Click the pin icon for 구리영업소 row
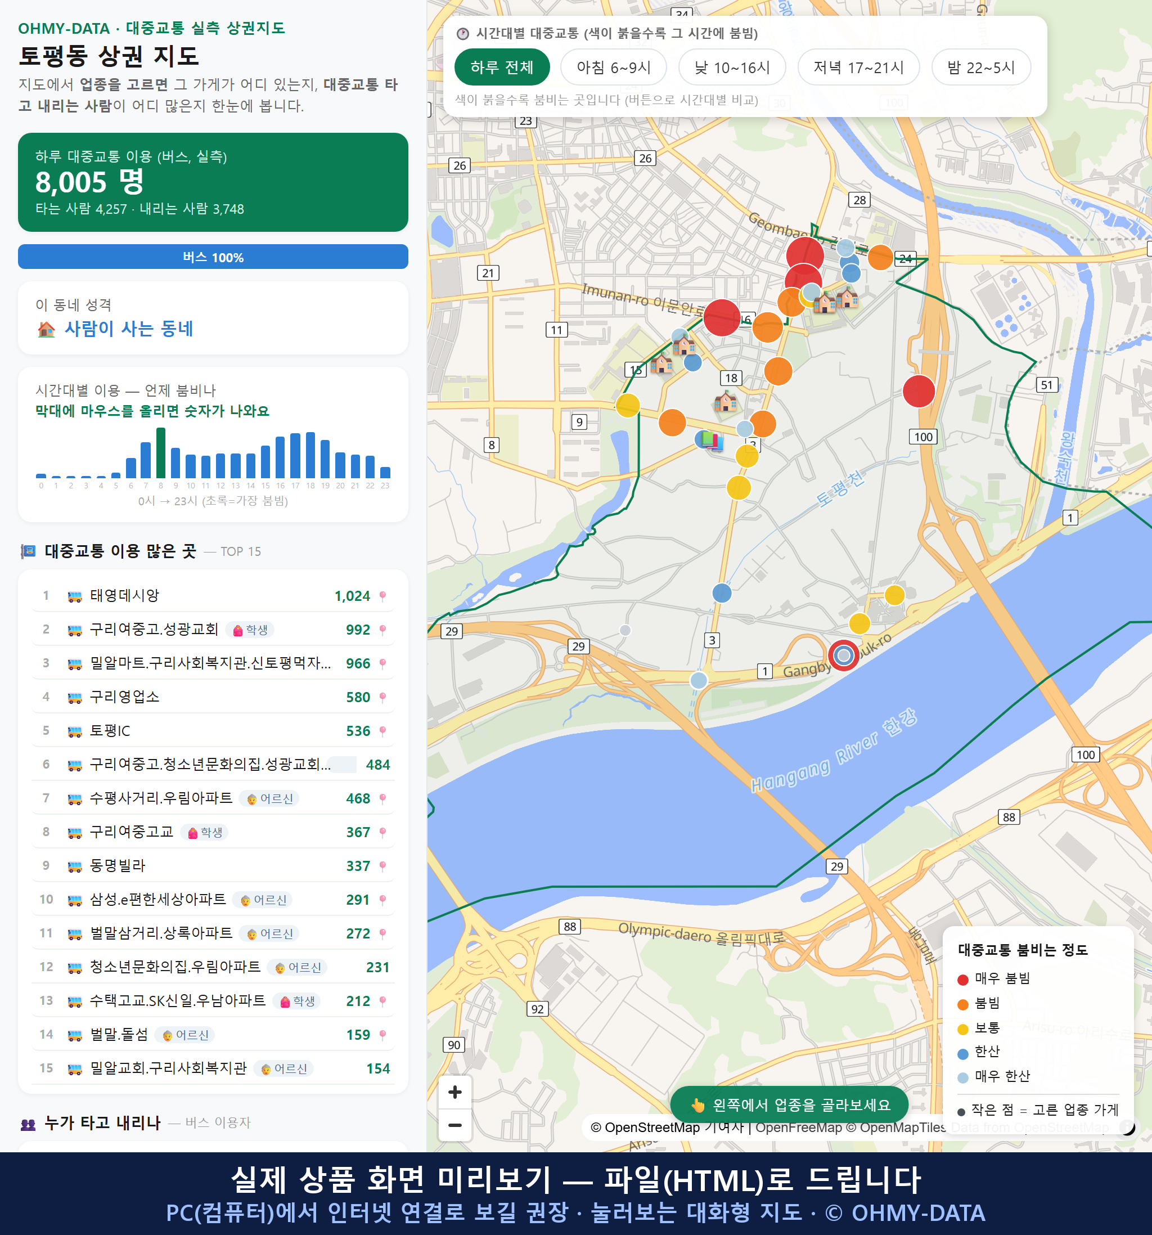1152x1235 pixels. (382, 698)
